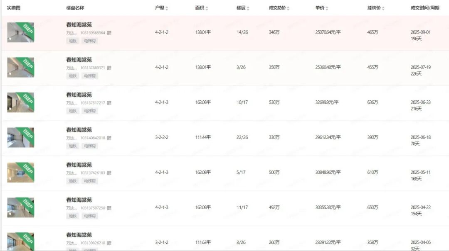Click the 成交时间/周期 column header
The height and width of the screenshot is (251, 449).
coord(424,8)
